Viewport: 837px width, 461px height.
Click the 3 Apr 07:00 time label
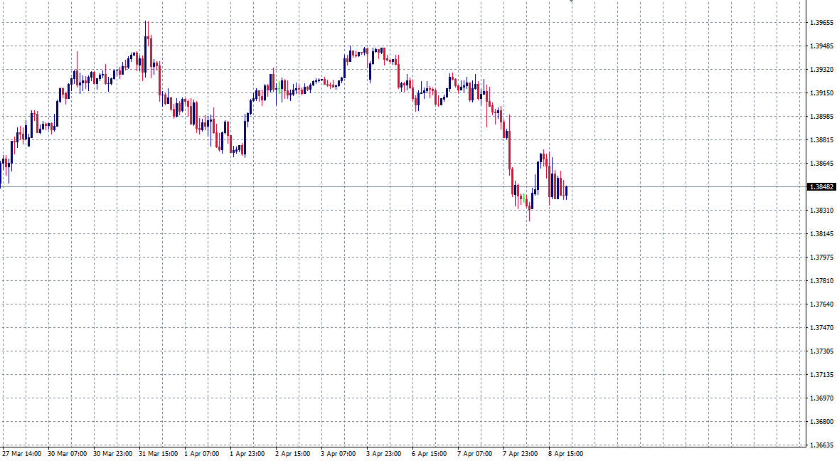(338, 453)
